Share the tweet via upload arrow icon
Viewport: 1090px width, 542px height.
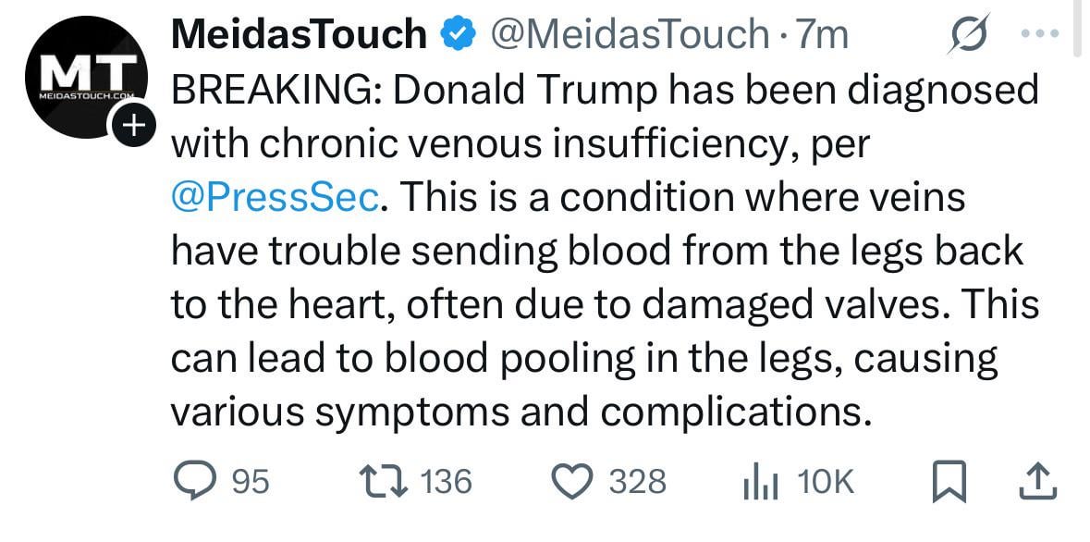[1038, 482]
